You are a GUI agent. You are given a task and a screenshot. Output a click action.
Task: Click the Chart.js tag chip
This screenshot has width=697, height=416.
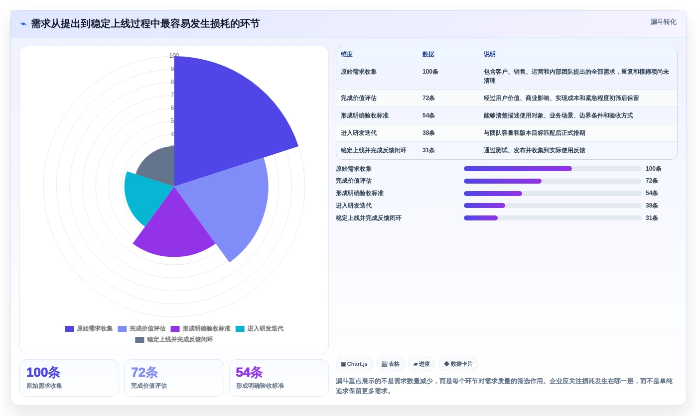click(354, 364)
